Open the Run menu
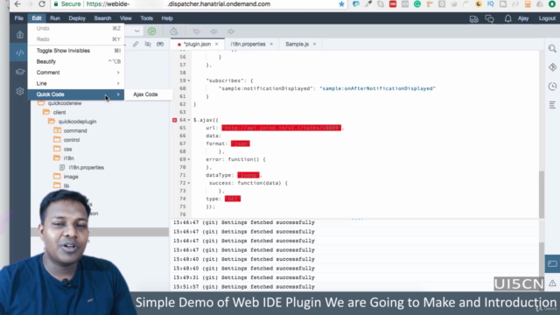 click(55, 18)
